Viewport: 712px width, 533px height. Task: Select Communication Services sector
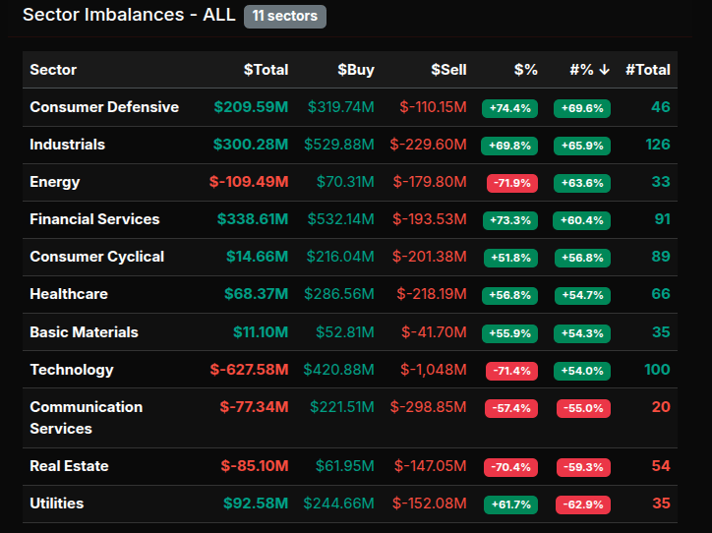point(86,418)
